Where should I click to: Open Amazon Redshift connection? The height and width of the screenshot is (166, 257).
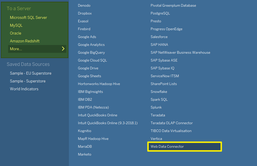pos(25,41)
